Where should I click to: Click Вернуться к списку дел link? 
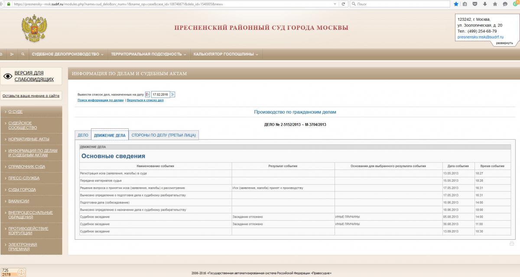(x=145, y=100)
